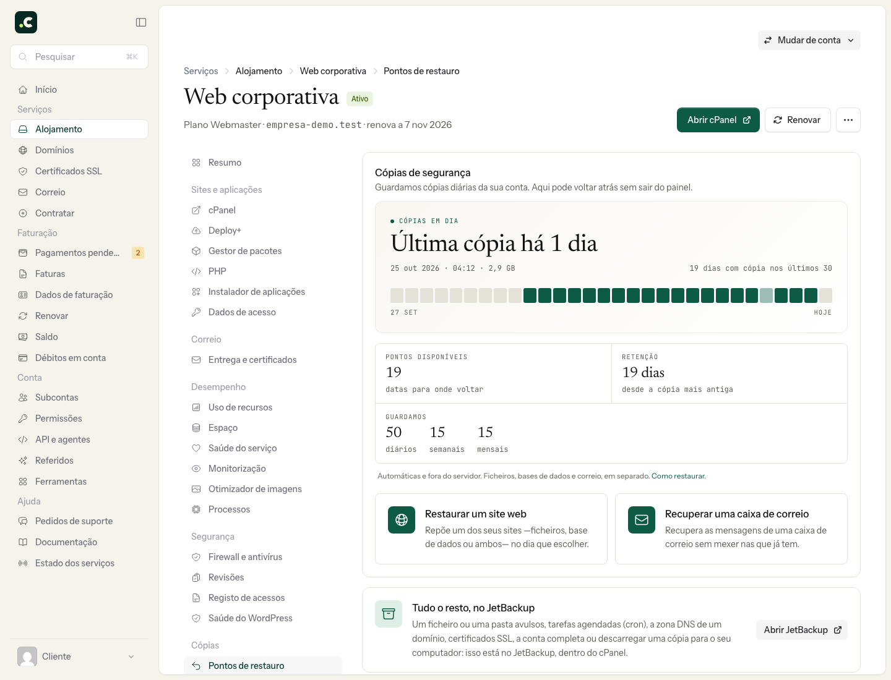Click the archive box icon beside JetBackup text
This screenshot has height=680, width=891.
tap(389, 614)
